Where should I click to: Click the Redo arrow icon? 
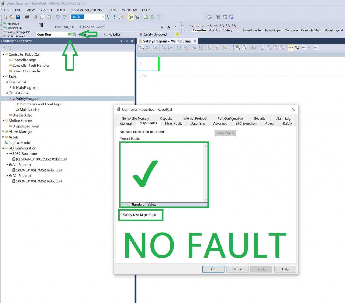65,17
